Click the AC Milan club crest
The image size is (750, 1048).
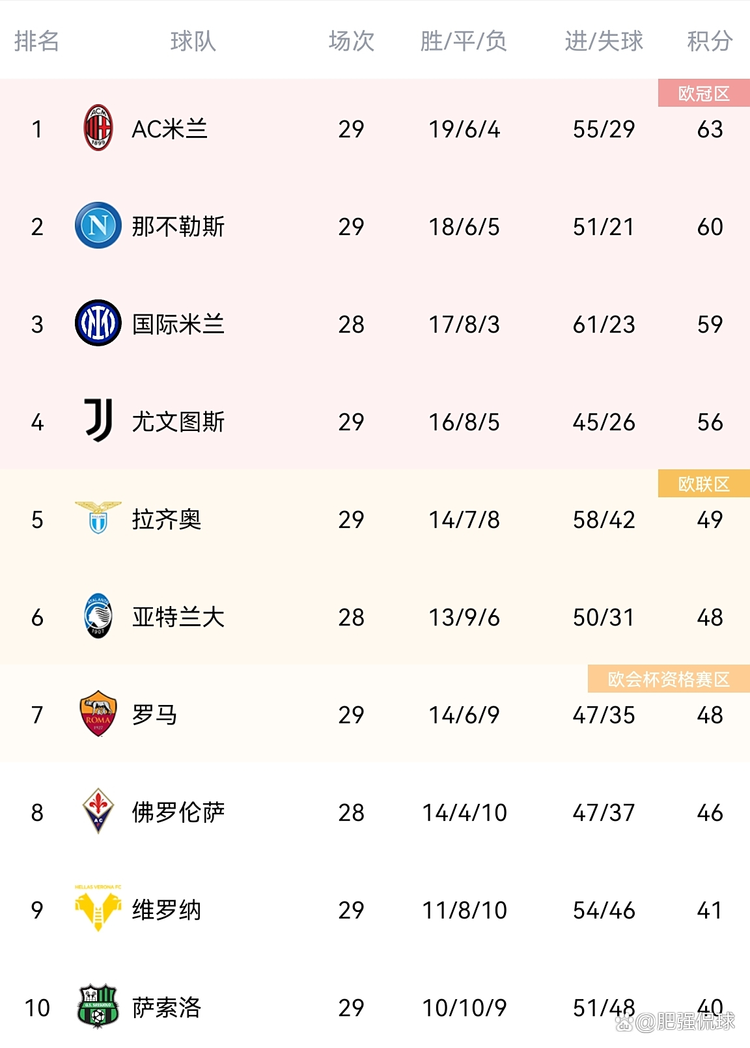pyautogui.click(x=98, y=128)
